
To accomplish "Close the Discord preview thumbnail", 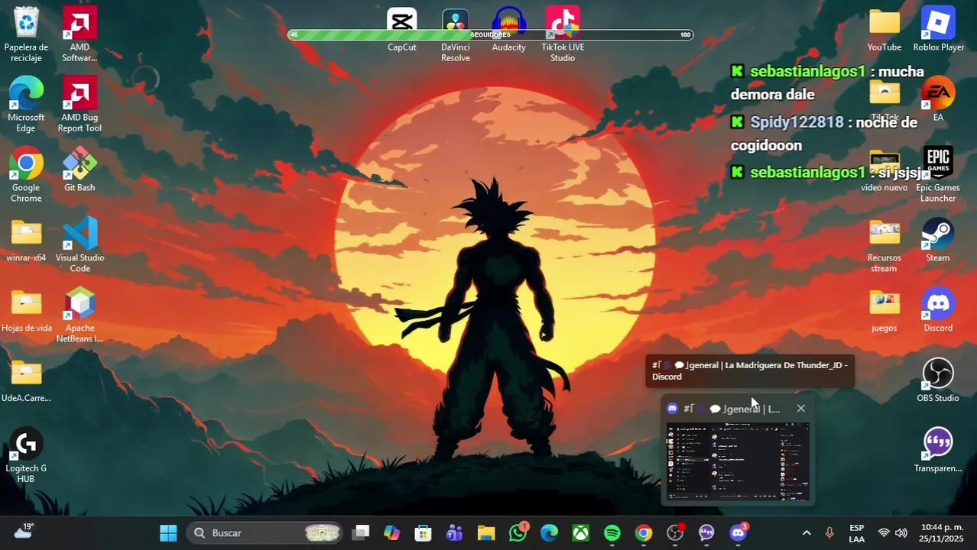I will click(800, 409).
